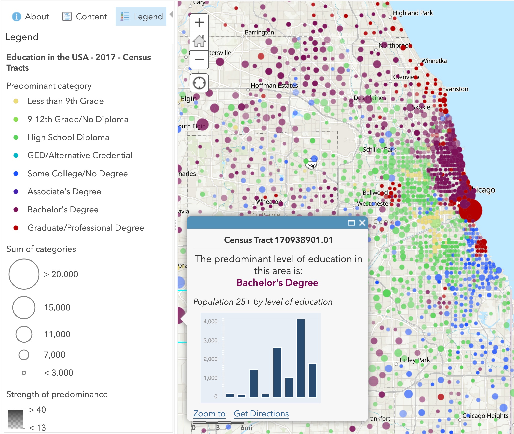Screen dimensions: 514x434
Task: Click the Get Directions link
Action: click(261, 413)
